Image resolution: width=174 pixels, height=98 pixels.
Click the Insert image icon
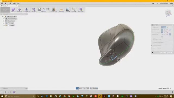[x=67, y=9]
